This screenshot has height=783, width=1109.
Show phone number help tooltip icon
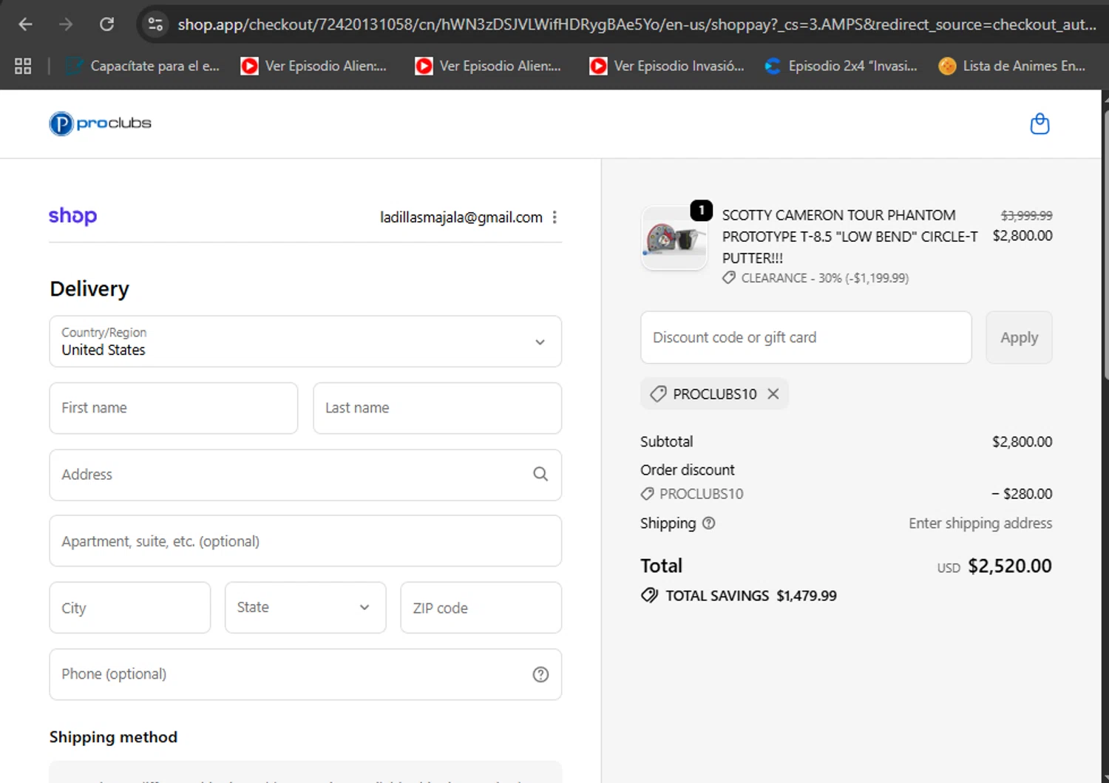tap(540, 674)
